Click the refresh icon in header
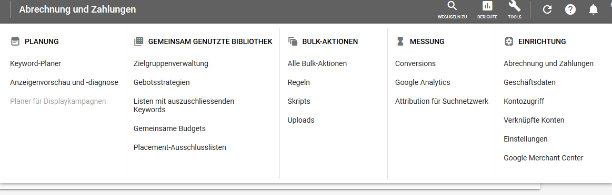612x195 pixels. point(547,10)
